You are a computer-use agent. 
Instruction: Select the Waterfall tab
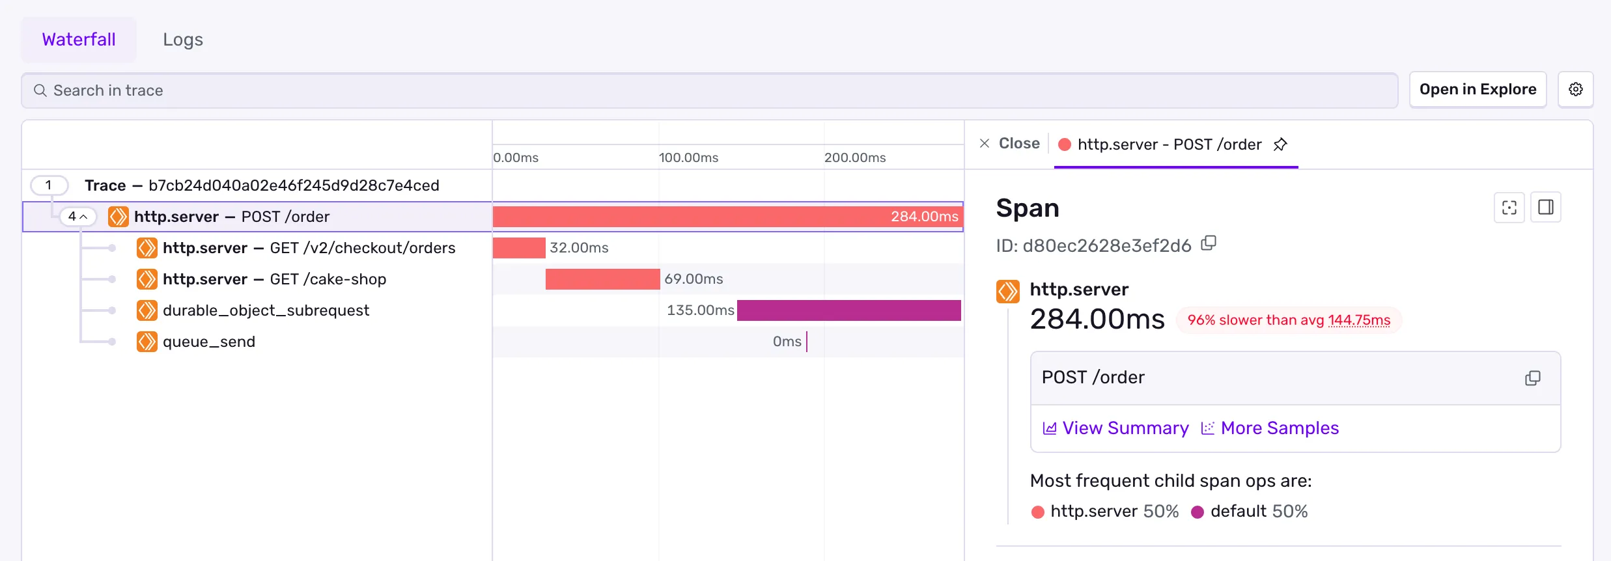[79, 40]
